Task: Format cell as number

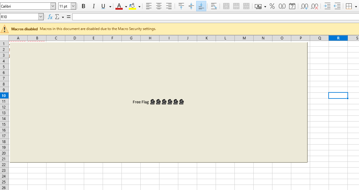Action: (x=282, y=6)
